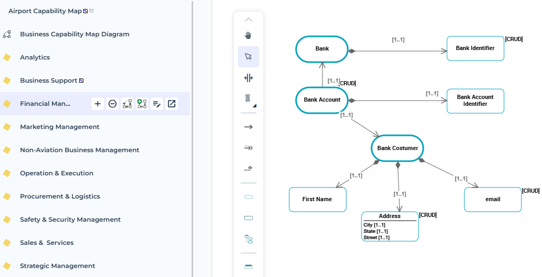Select the Address entity box
Screen dimensions: 542x277
389,226
